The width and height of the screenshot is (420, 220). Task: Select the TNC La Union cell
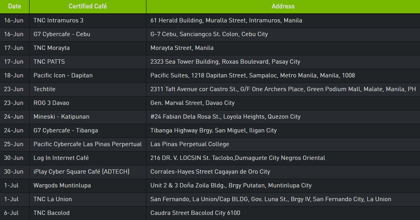click(88, 200)
